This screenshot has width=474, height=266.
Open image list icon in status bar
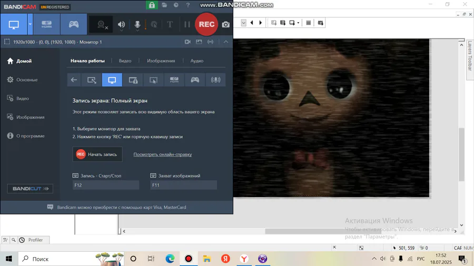pyautogui.click(x=199, y=42)
